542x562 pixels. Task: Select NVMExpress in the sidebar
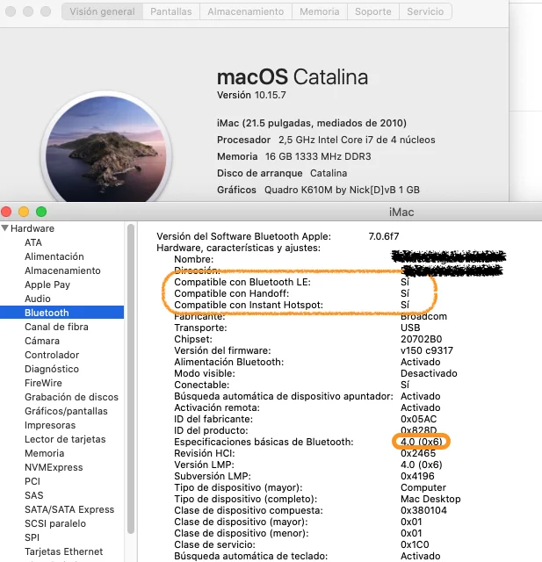54,467
